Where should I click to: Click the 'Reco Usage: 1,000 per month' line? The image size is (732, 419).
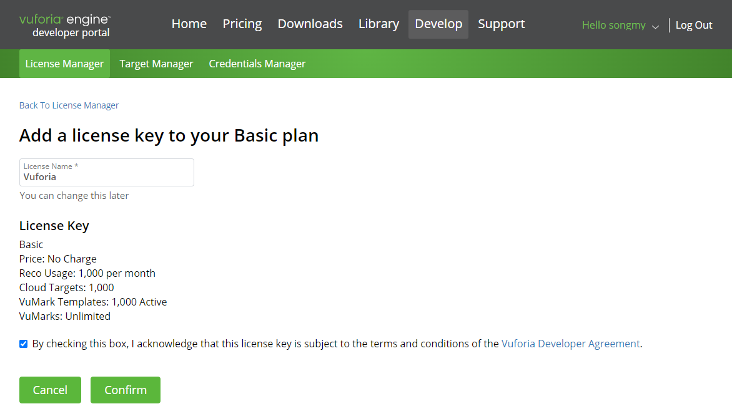(87, 273)
